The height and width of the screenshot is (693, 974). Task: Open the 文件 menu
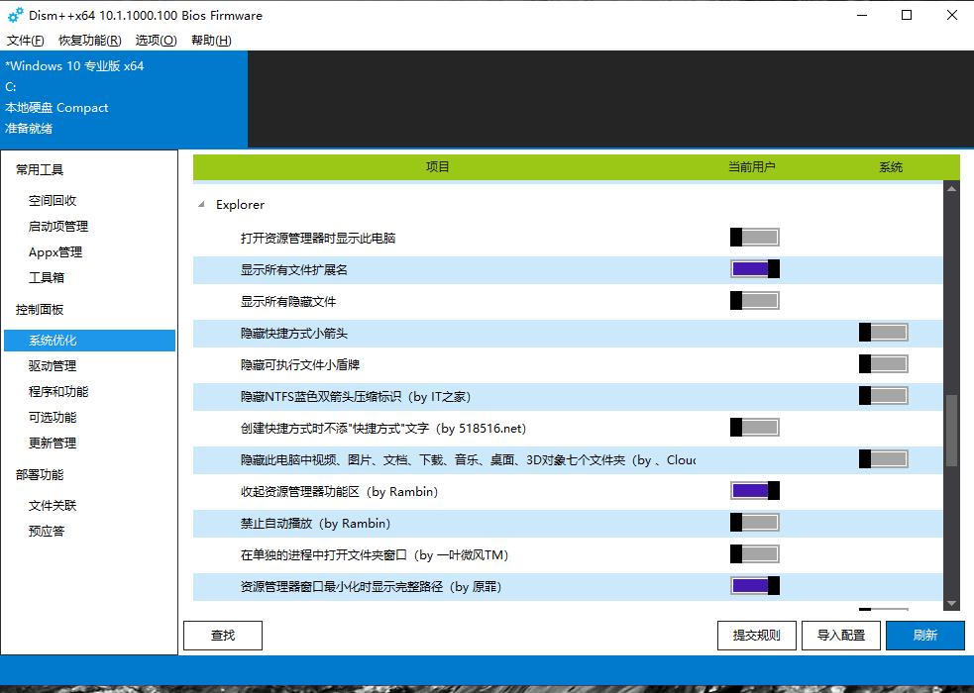(24, 41)
